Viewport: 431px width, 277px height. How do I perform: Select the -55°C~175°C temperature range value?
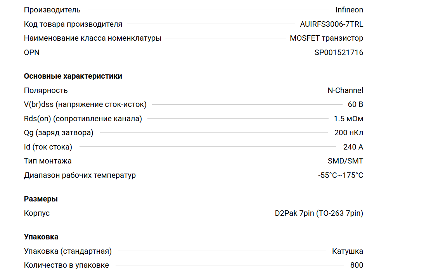(x=340, y=175)
